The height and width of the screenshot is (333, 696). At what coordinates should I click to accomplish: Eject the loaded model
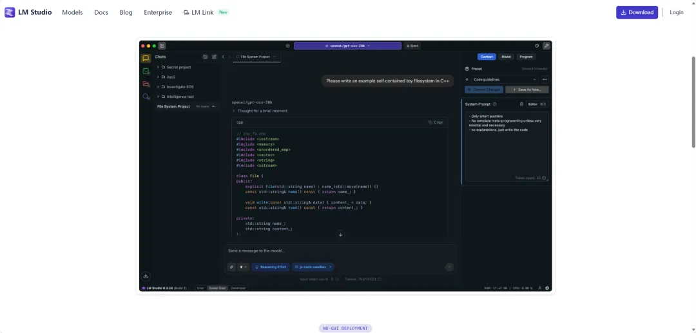tap(412, 46)
